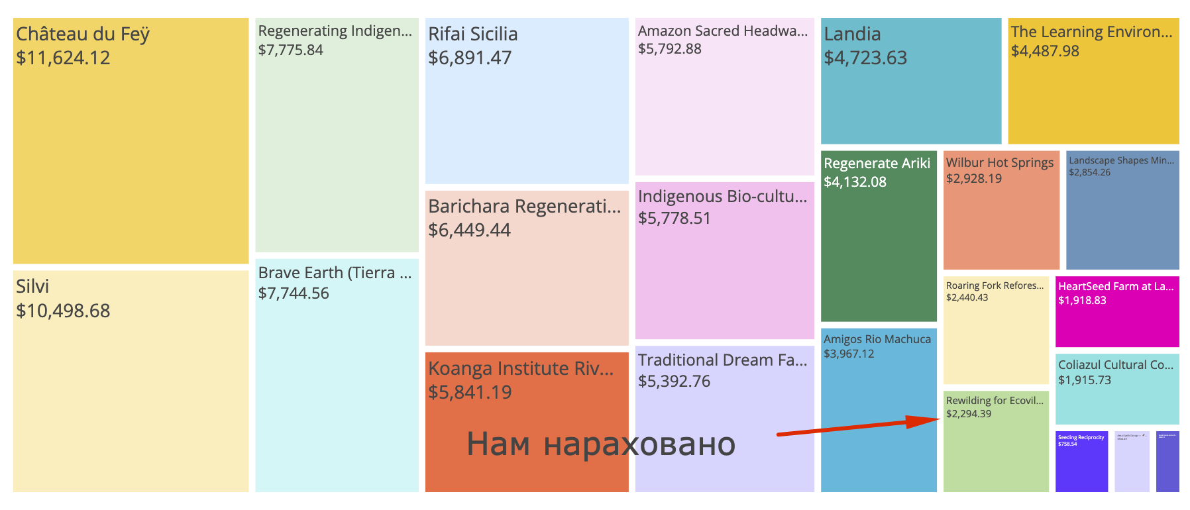
Task: Click the HeartSeed Farm magenta tile
Action: click(1117, 311)
